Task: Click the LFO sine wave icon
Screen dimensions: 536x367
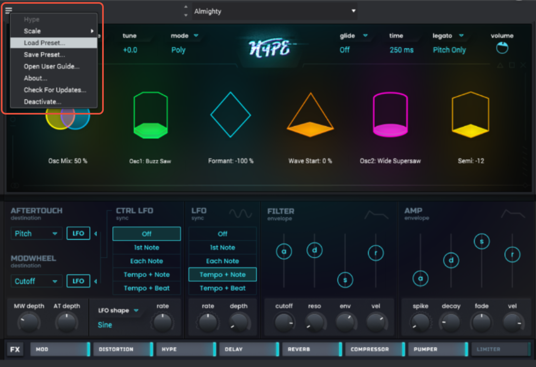Action: pos(240,214)
